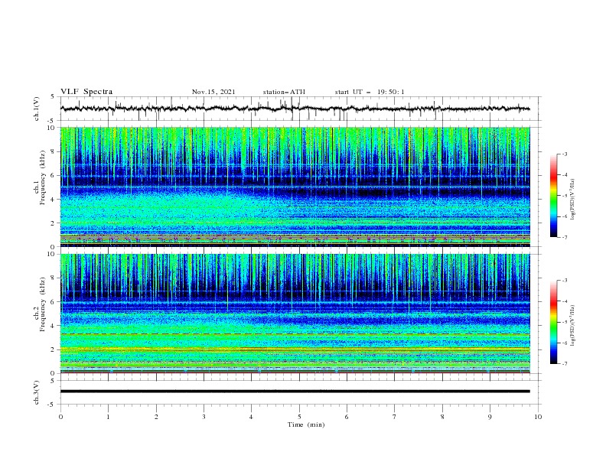The height and width of the screenshot is (468, 606).
Task: Click the "station=ATH" header label
Action: coord(284,92)
